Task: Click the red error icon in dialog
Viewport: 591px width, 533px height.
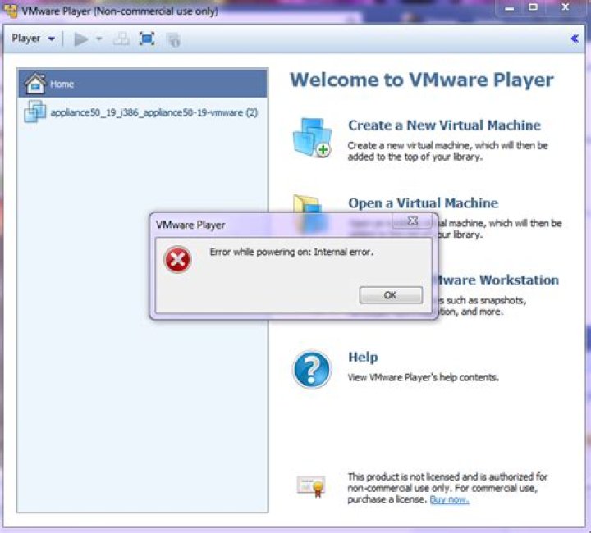Action: point(177,259)
